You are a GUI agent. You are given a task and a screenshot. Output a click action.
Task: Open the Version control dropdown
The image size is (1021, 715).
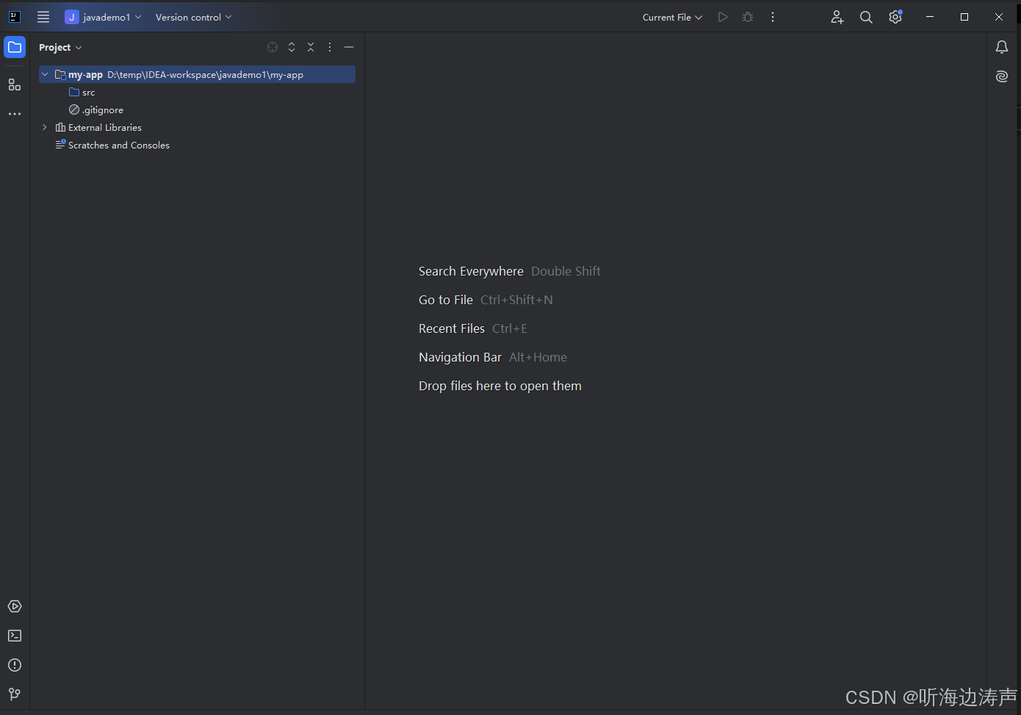point(193,17)
